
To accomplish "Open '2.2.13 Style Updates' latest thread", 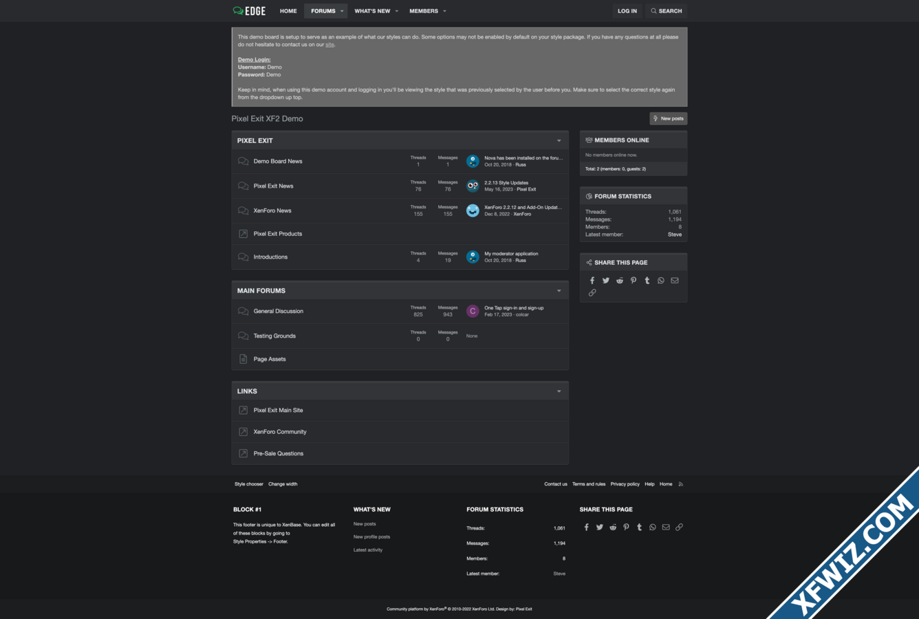I will (x=506, y=183).
